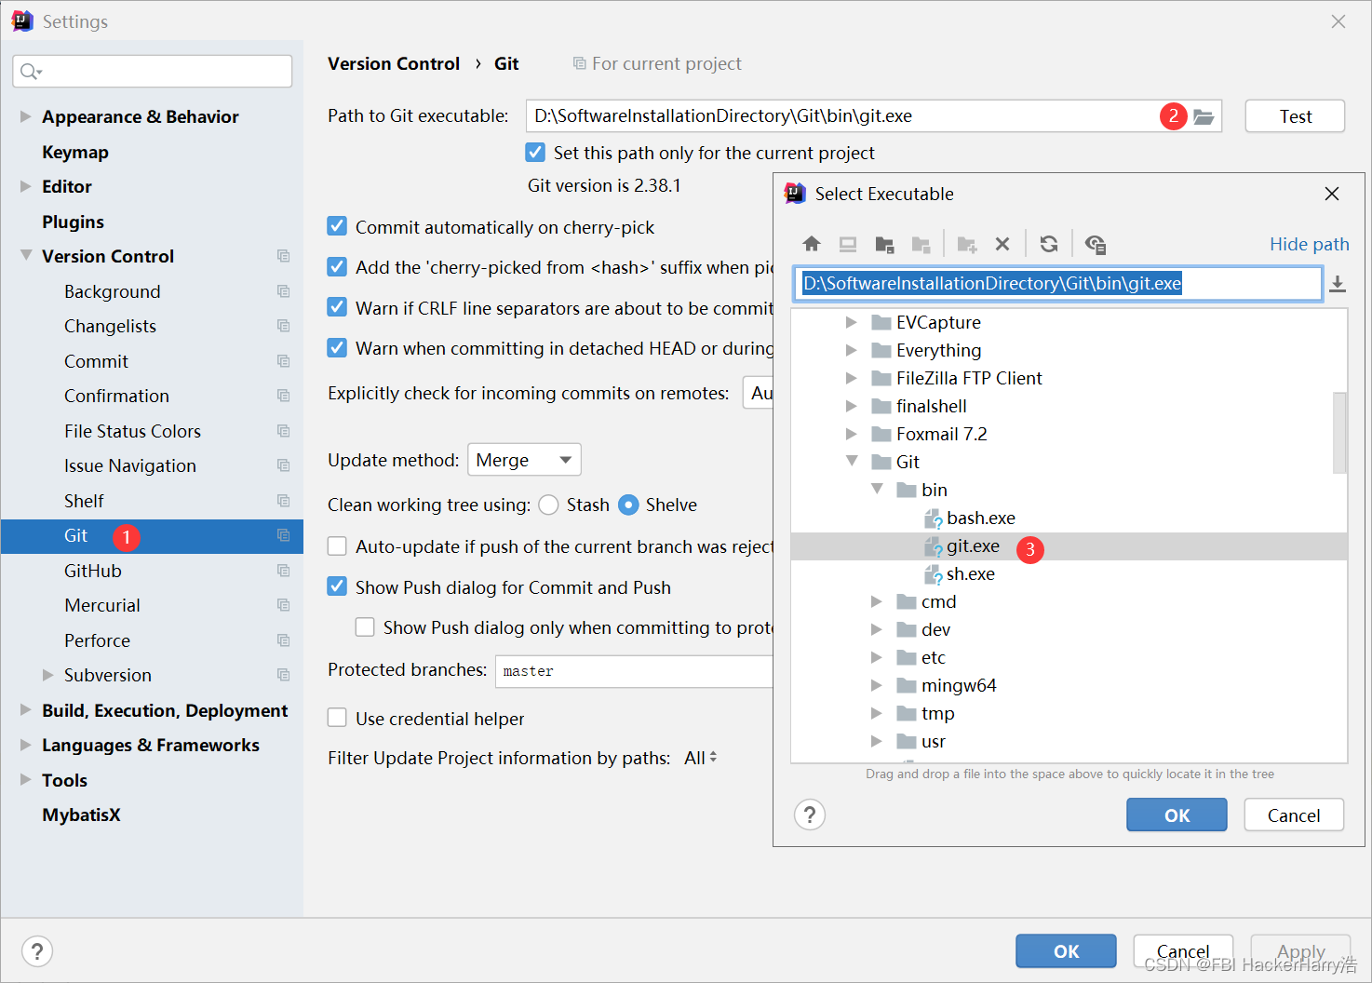Open the Plugins settings page
The image size is (1372, 983).
pos(73,222)
